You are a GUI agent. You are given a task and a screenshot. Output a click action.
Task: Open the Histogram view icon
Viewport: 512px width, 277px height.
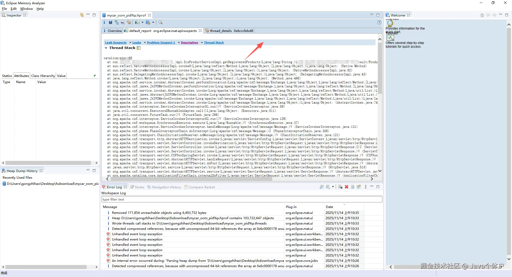tap(110, 22)
